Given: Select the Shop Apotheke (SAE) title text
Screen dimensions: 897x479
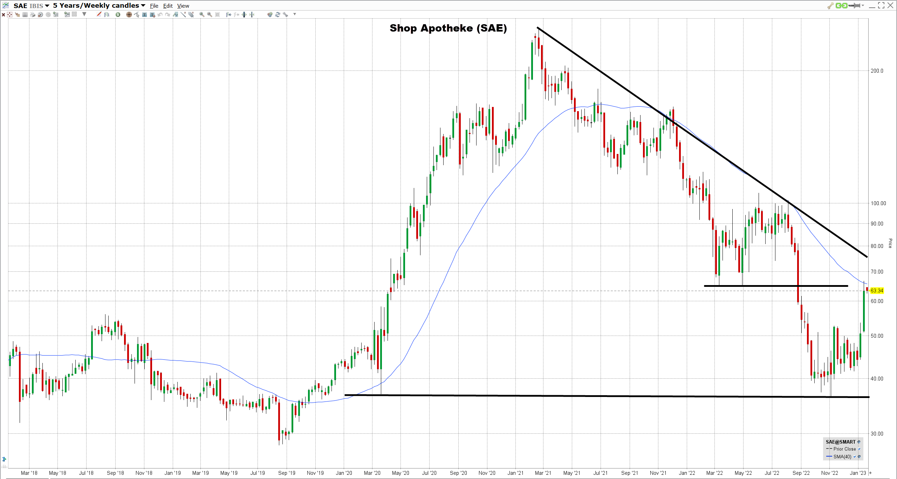Looking at the screenshot, I should 448,28.
